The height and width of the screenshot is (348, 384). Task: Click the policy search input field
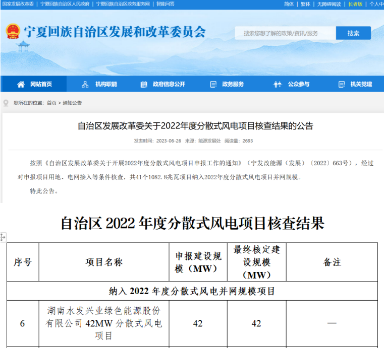click(285, 33)
